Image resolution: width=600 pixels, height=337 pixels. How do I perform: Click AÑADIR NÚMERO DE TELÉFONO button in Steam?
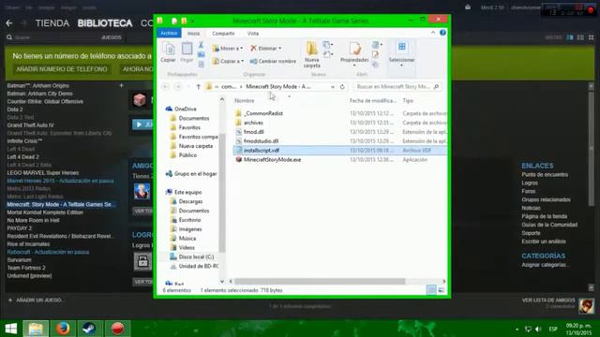[62, 69]
